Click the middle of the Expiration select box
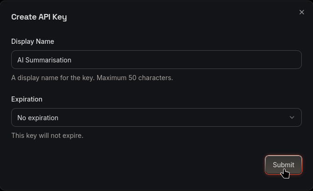This screenshot has width=313, height=191. point(156,117)
